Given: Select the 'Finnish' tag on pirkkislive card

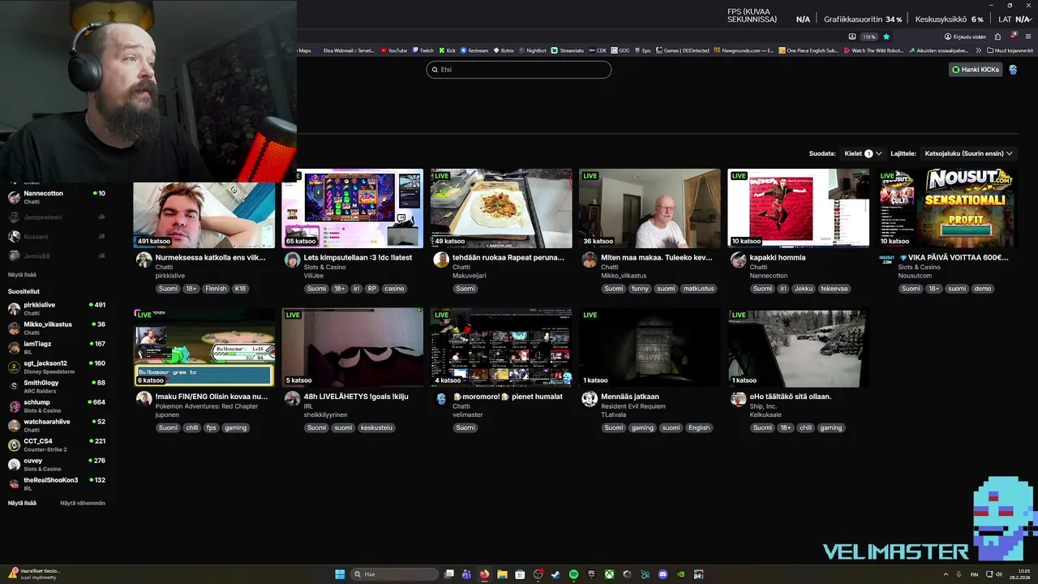Looking at the screenshot, I should [x=216, y=289].
